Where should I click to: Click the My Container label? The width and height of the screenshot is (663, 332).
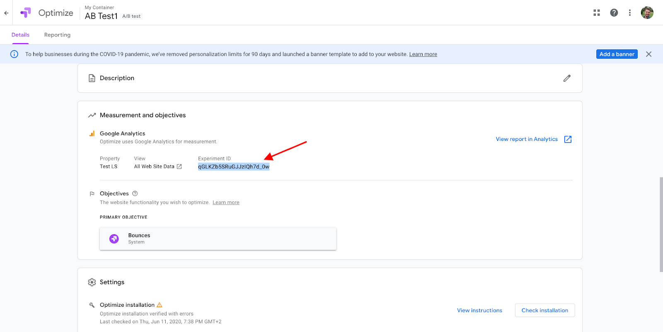[99, 7]
